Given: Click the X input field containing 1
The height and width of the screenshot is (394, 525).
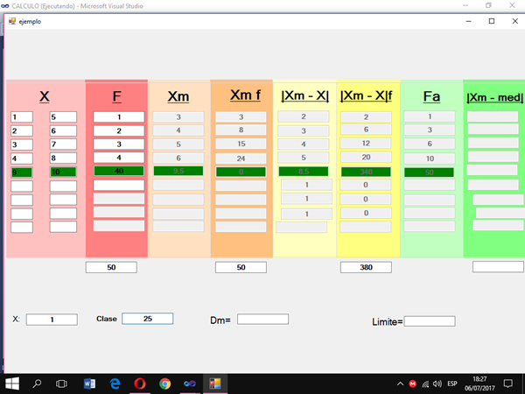Looking at the screenshot, I should 52,320.
